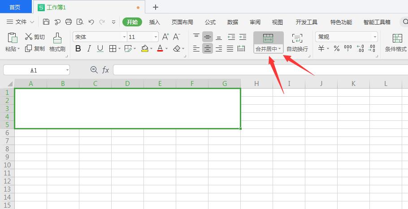The width and height of the screenshot is (408, 209).
Task: Click the zoom magnifier beside fx
Action: (x=94, y=69)
